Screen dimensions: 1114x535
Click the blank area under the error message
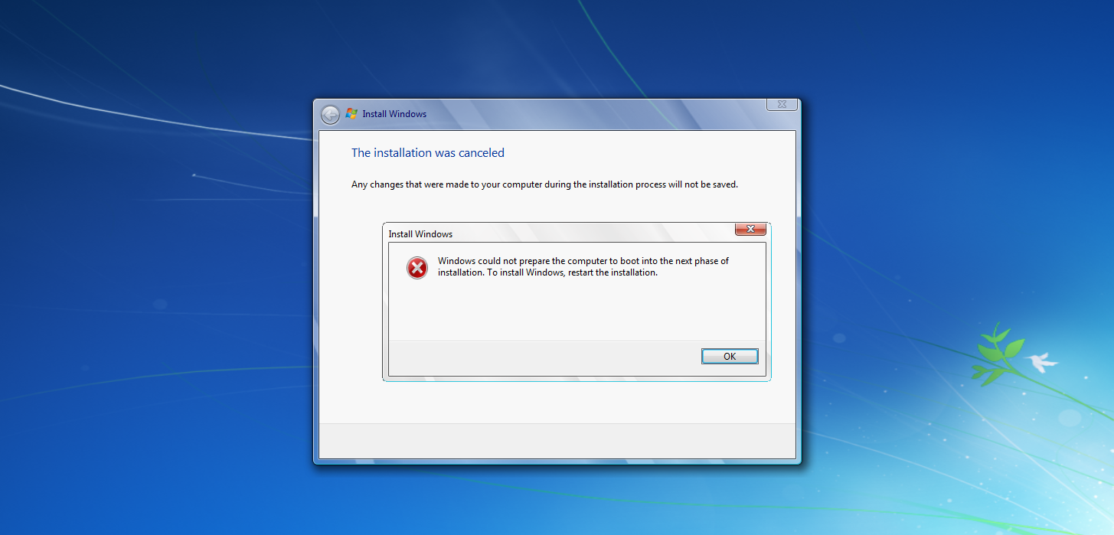(577, 310)
